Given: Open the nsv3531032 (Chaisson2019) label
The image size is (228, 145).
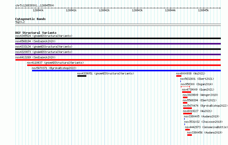Looking at the screenshot, I should [203, 122].
